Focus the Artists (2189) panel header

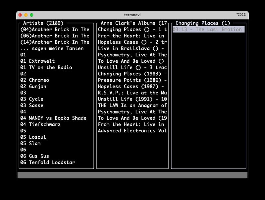pyautogui.click(x=43, y=23)
